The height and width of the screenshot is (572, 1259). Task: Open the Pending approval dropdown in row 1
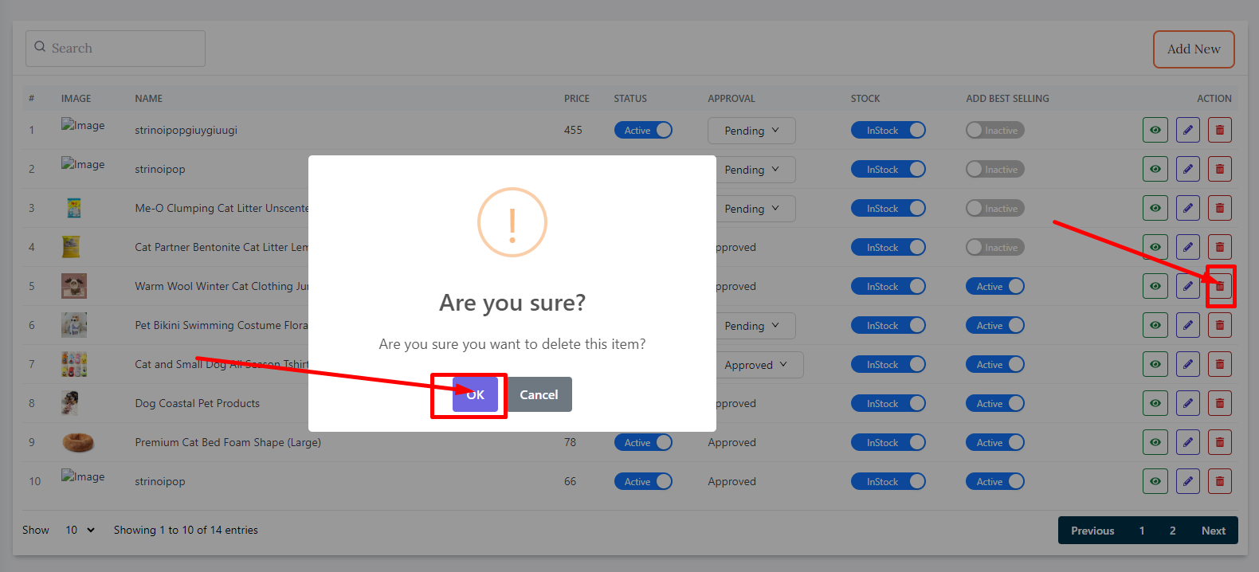751,131
